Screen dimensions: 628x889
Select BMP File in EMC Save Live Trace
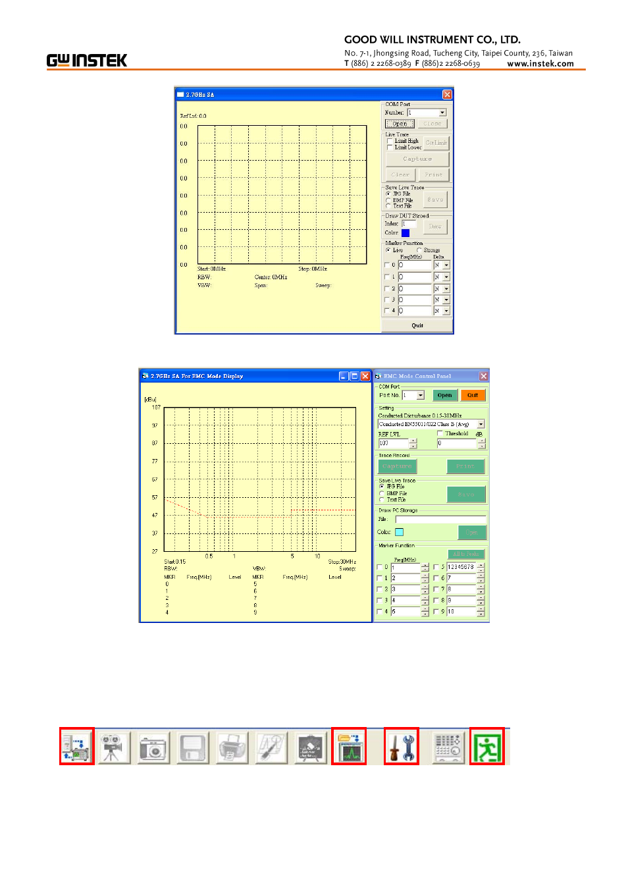(382, 493)
